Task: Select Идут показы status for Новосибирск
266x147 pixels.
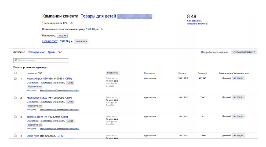Action: click(x=150, y=78)
